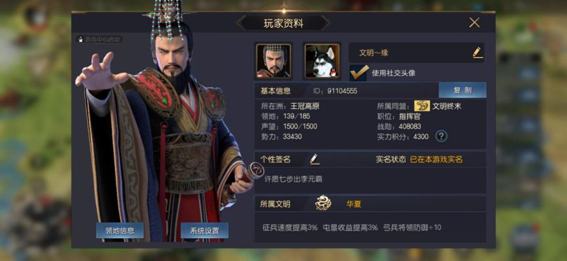This screenshot has height=261, width=567.
Task: Toggle the 使用社交头像 checkbox
Action: point(359,72)
